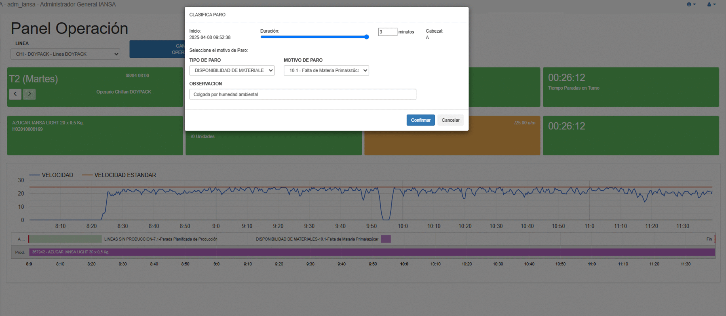Click the minutos number field
Viewport: 726px width, 316px height.
click(387, 32)
